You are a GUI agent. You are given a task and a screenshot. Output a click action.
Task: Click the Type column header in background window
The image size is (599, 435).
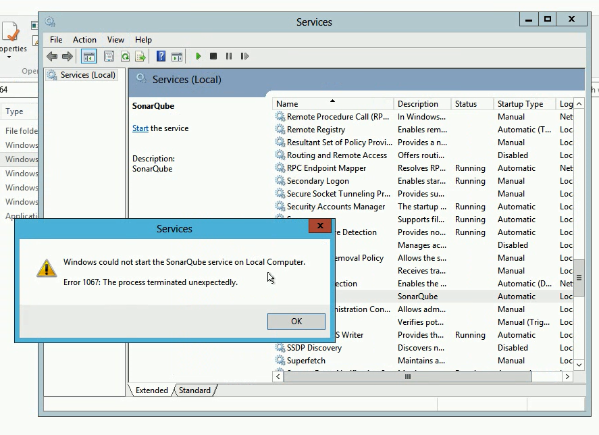click(14, 111)
